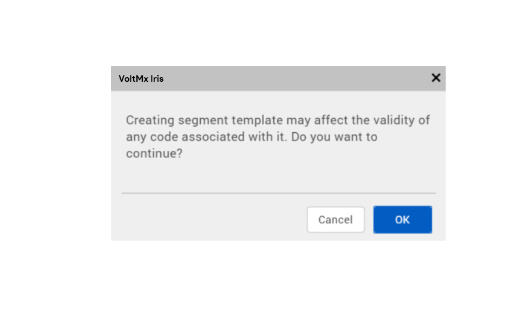Hit the close icon beside VoltMx Iris
The height and width of the screenshot is (309, 524).
click(x=436, y=78)
